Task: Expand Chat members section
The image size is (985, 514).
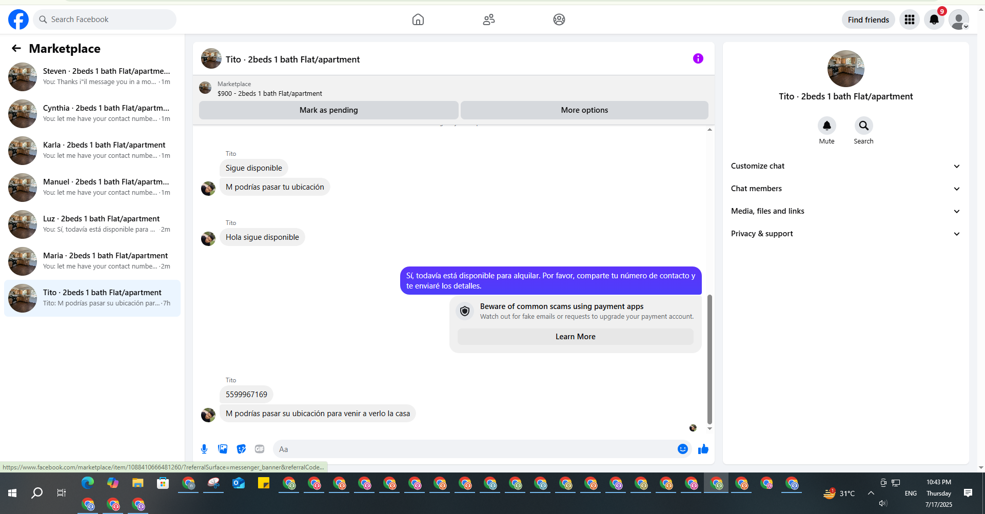Action: [845, 189]
